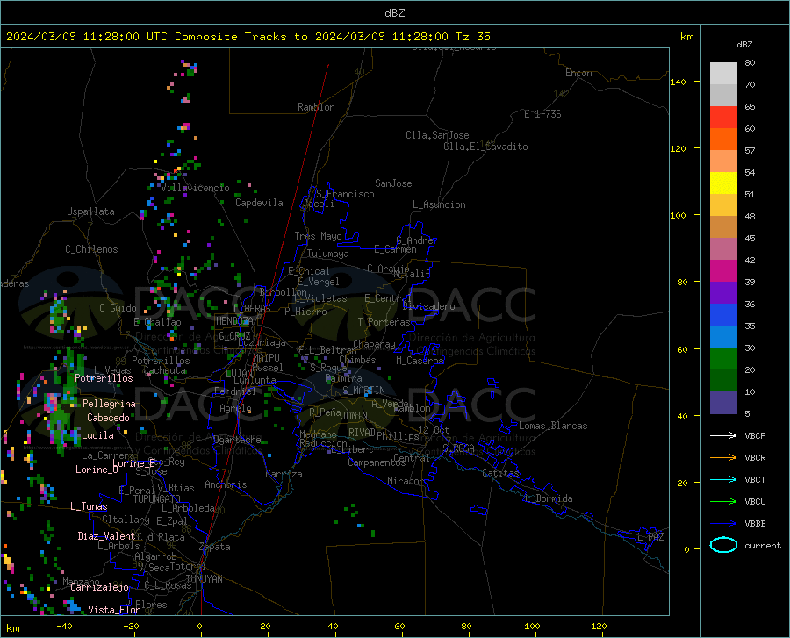
Task: Select the bright green 20-30 dBZ swatch
Action: tap(723, 359)
